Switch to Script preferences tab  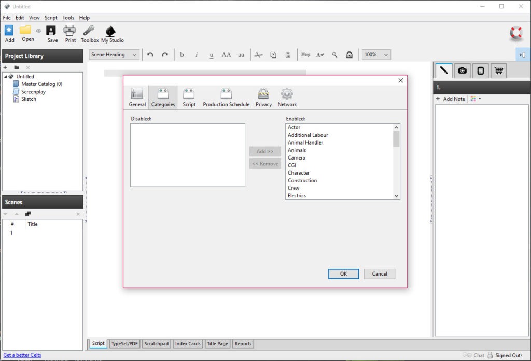189,97
